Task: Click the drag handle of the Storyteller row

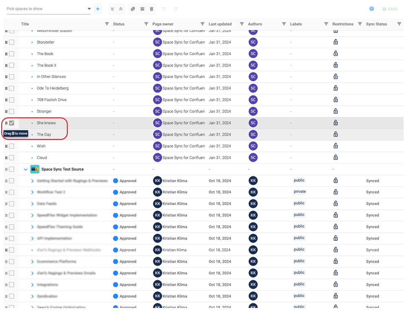Action: [x=6, y=42]
